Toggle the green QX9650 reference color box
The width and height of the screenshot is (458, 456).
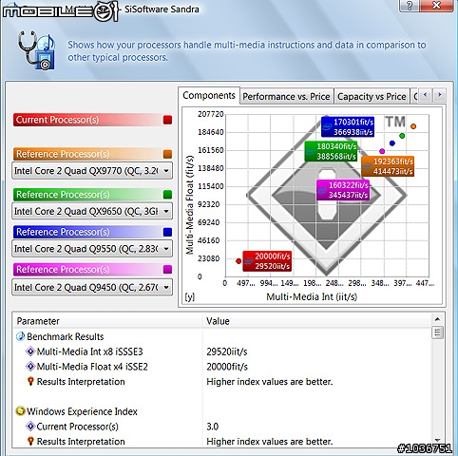tap(167, 194)
